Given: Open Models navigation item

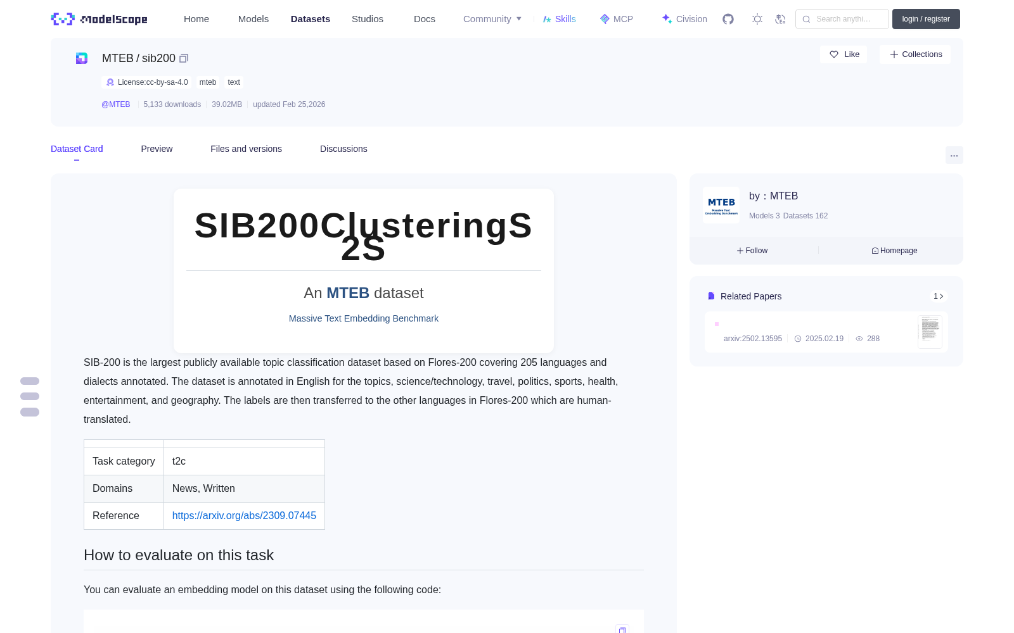Looking at the screenshot, I should [253, 19].
